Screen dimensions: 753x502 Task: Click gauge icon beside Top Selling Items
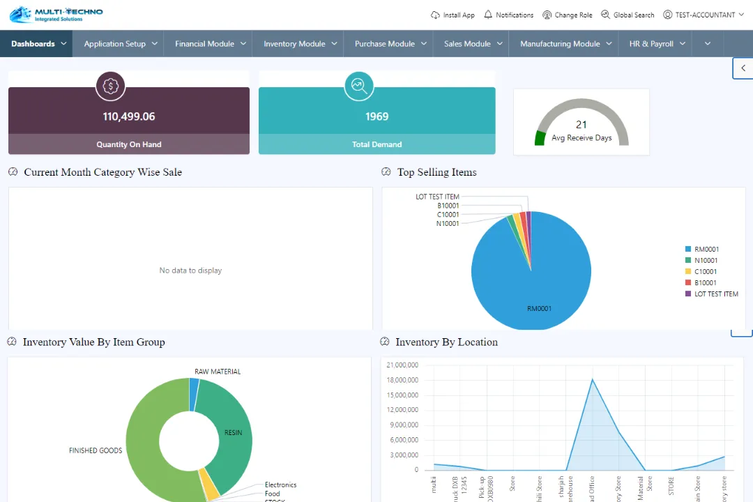[x=386, y=172]
